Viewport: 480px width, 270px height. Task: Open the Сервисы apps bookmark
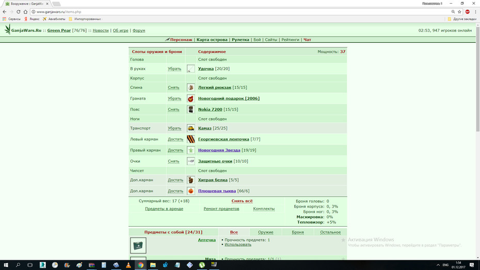coord(11,19)
